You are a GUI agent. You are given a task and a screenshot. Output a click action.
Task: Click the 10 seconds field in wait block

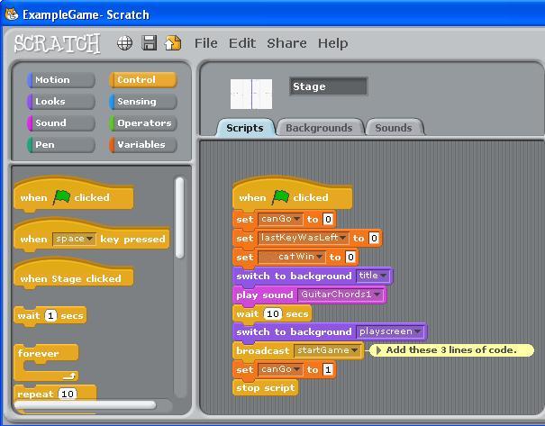(272, 313)
